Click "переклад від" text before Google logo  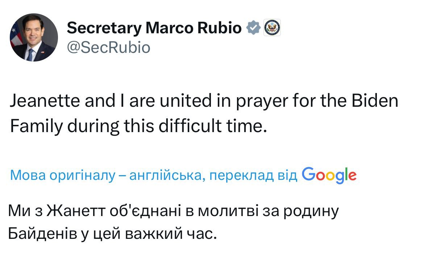[254, 176]
